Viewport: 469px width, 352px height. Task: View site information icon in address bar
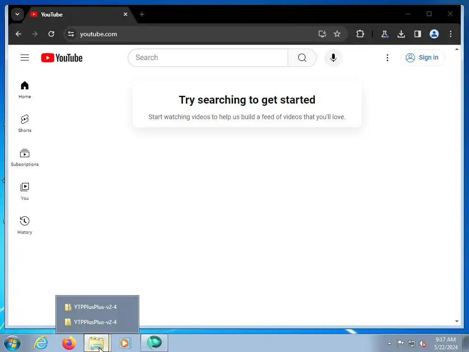[x=71, y=34]
